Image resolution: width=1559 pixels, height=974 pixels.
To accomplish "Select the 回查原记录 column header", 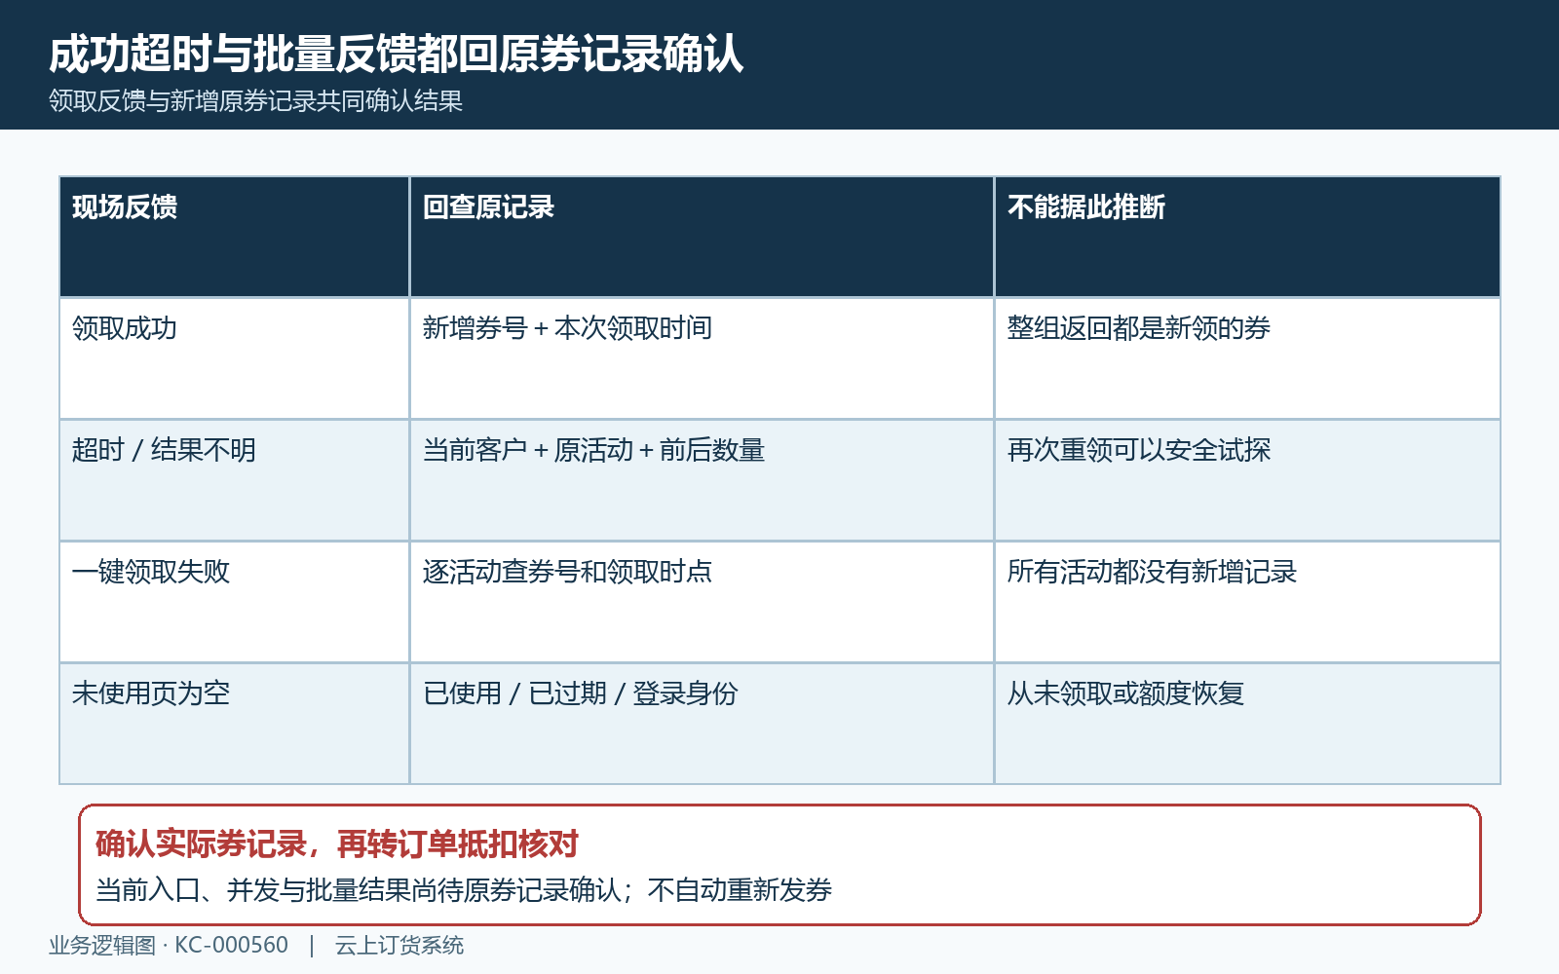I will pyautogui.click(x=702, y=237).
